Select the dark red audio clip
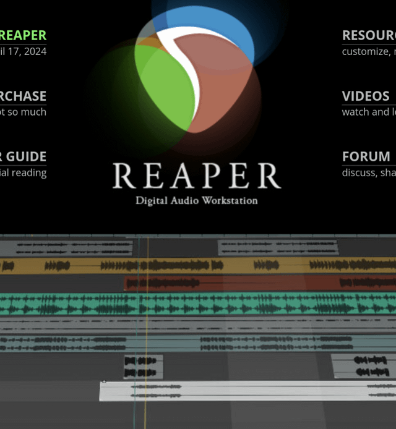396x429 pixels. click(260, 282)
